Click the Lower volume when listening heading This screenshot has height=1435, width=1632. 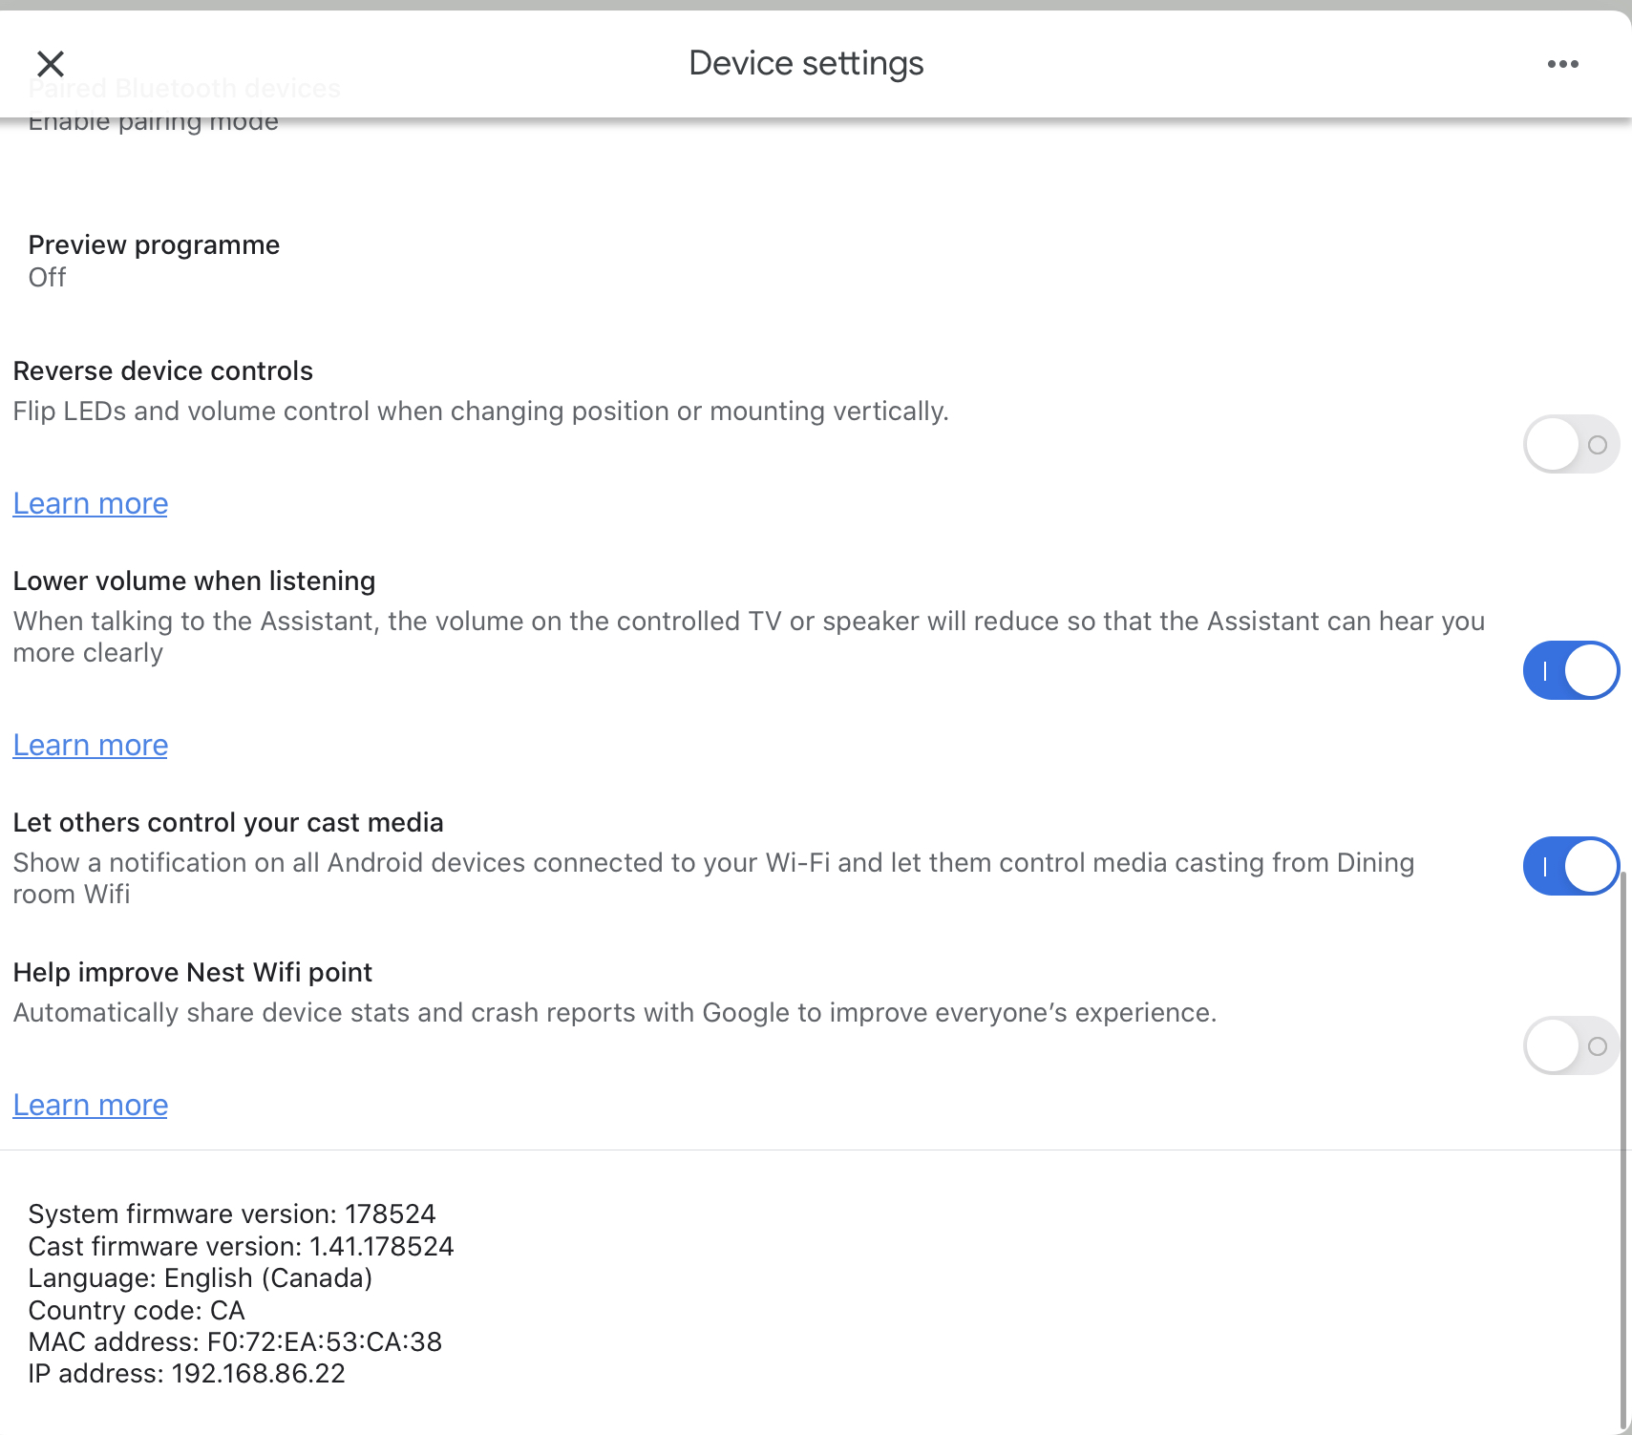(194, 580)
